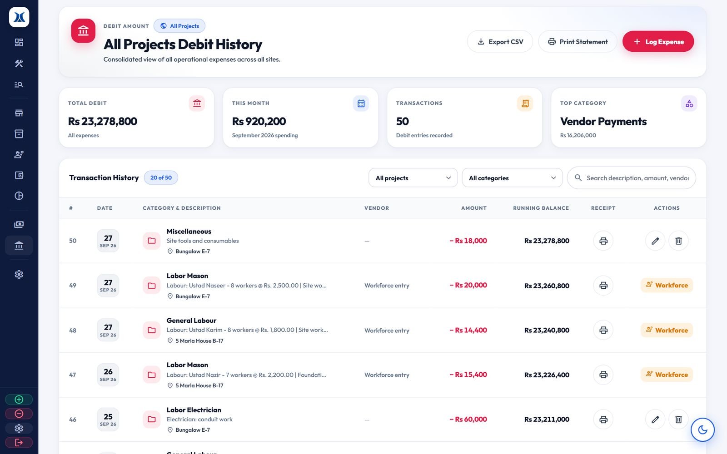Expand the All projects filter dropdown

(x=413, y=178)
